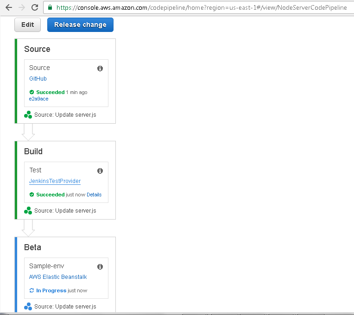Click green success check on Source action
Image resolution: width=354 pixels, height=315 pixels.
(x=32, y=92)
